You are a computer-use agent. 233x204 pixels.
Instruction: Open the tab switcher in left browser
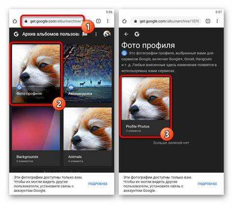[98, 21]
